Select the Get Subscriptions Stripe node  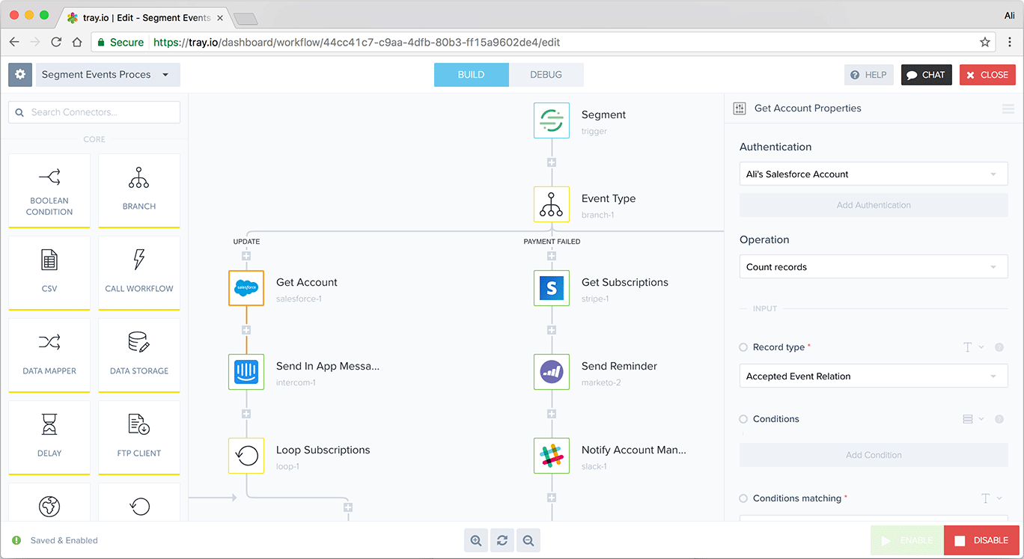click(552, 288)
